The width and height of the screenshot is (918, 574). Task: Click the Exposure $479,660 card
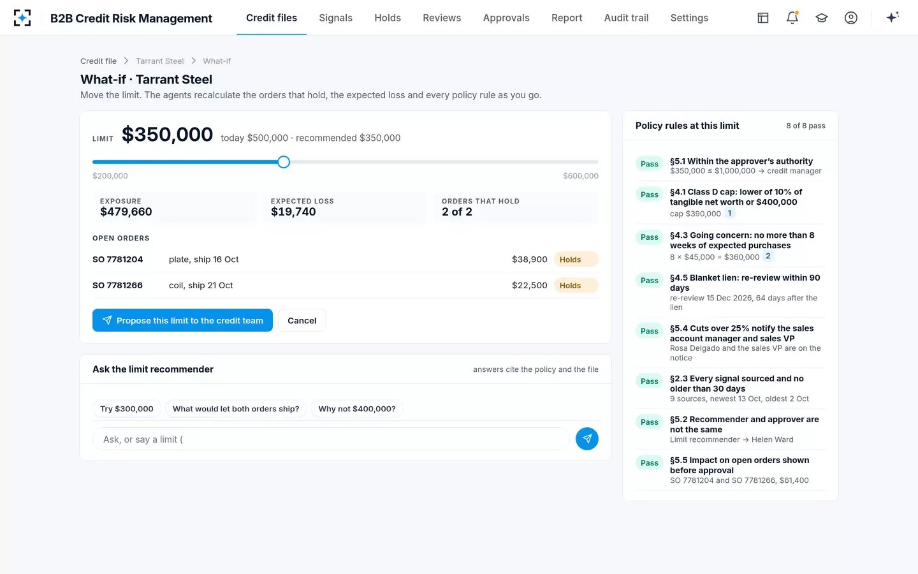click(174, 207)
